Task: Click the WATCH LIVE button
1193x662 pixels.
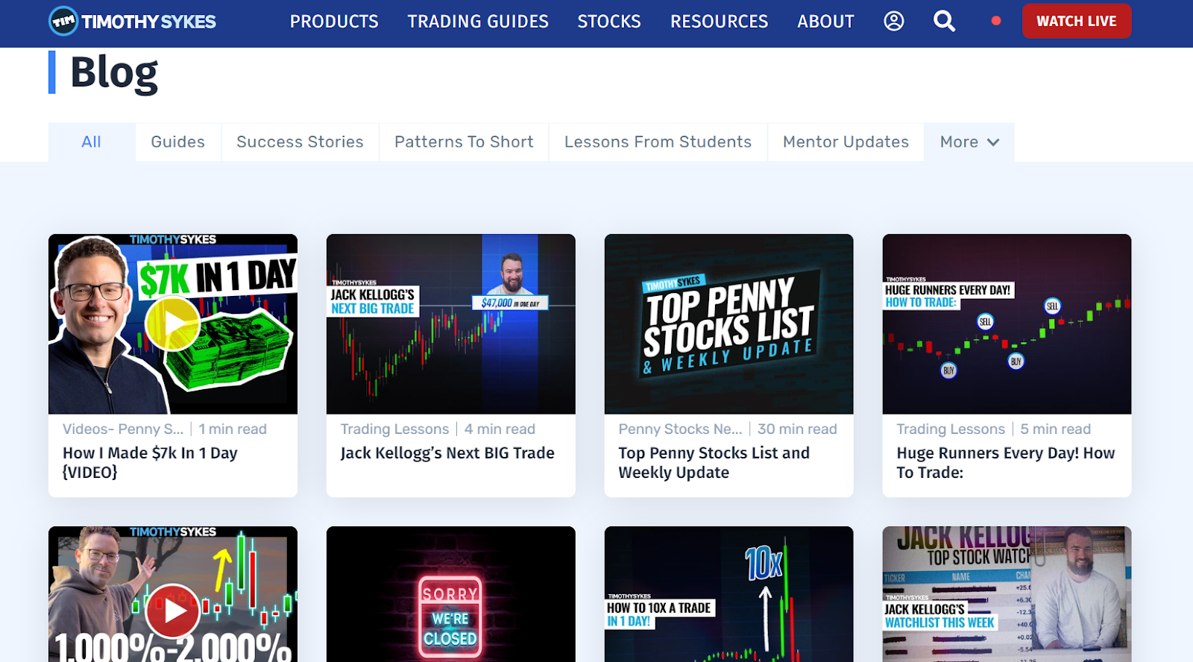Action: point(1077,21)
